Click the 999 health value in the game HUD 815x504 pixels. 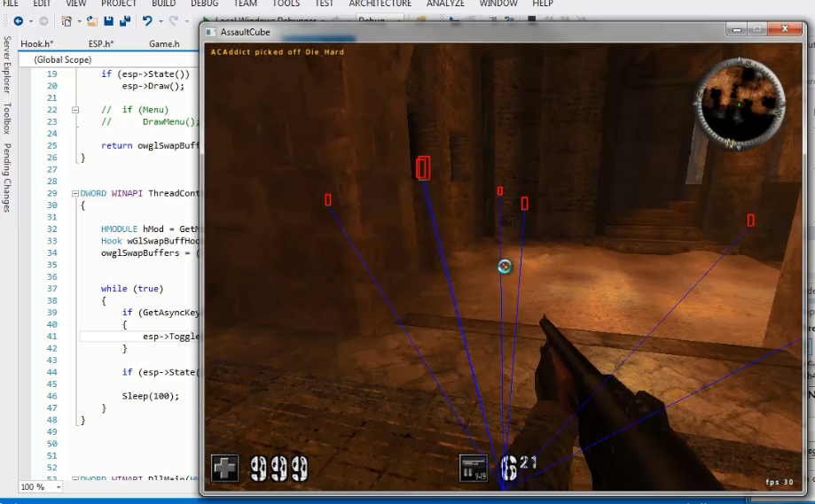[278, 469]
